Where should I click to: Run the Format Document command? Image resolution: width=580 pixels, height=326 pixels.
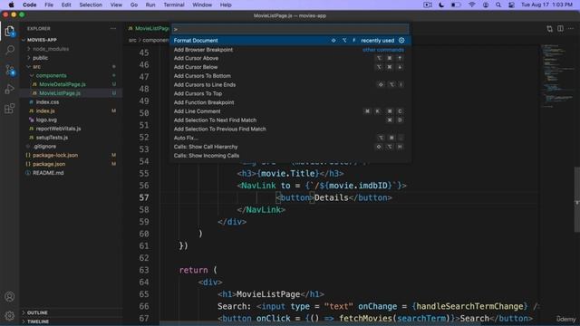point(290,40)
